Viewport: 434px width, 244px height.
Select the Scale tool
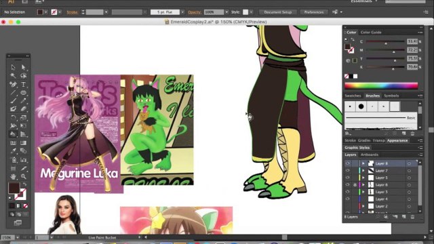pyautogui.click(x=23, y=117)
